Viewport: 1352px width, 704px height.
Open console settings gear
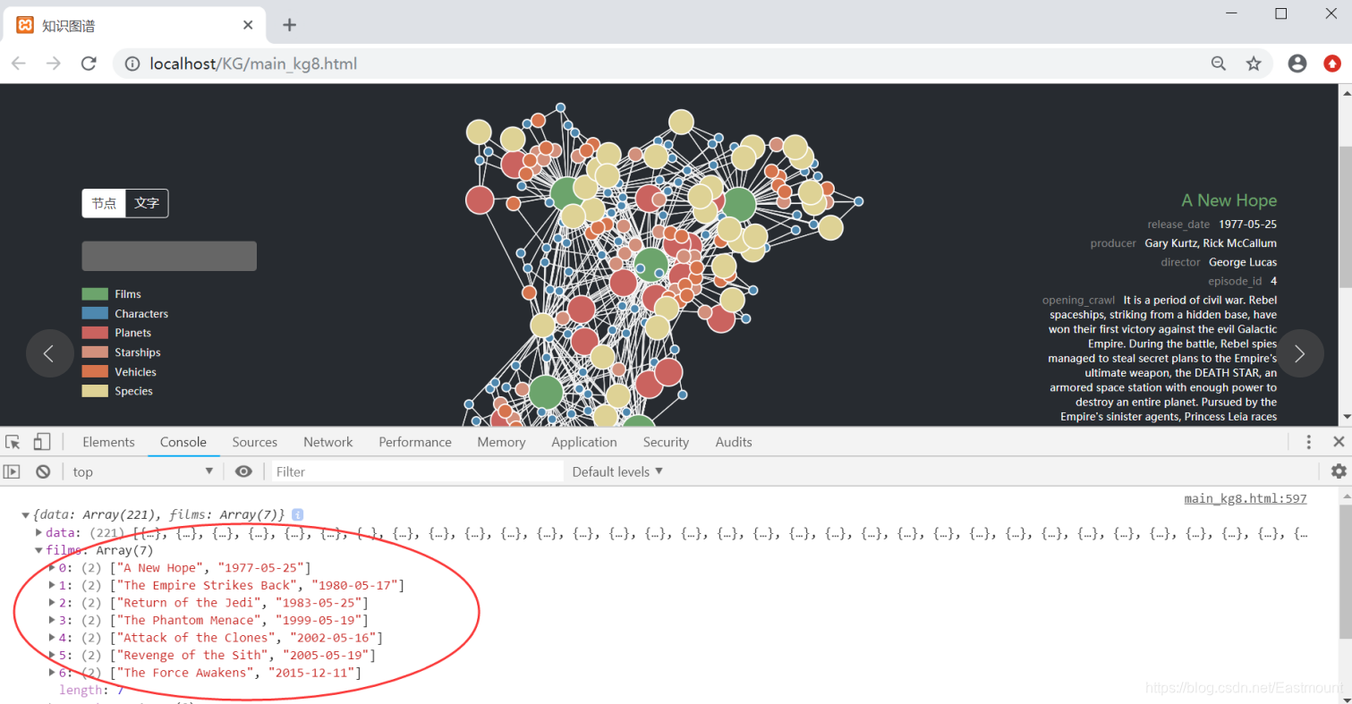click(1339, 471)
